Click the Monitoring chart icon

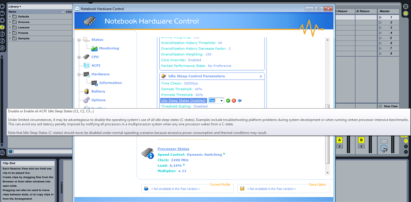pos(94,48)
